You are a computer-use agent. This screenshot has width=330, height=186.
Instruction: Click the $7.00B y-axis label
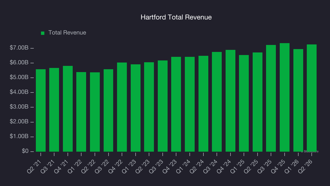pyautogui.click(x=19, y=48)
